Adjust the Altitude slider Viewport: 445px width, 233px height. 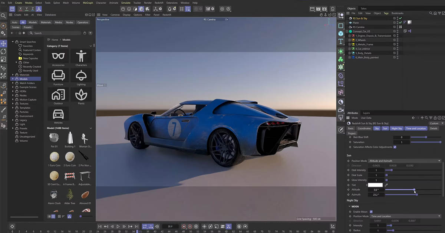pos(413,190)
